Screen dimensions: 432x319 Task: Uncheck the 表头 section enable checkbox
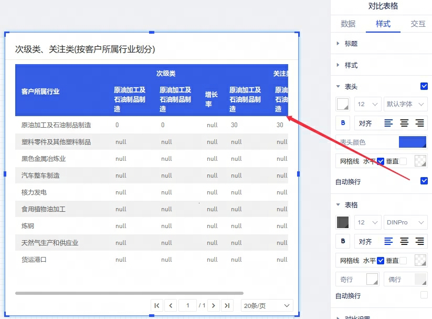(x=424, y=86)
